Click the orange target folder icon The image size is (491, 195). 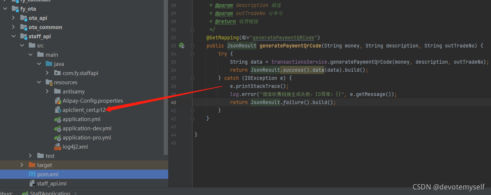pyautogui.click(x=32, y=165)
